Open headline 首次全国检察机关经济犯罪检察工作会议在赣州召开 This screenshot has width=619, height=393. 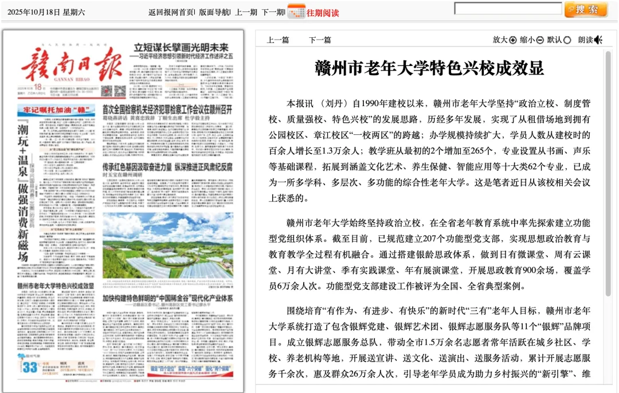point(167,110)
